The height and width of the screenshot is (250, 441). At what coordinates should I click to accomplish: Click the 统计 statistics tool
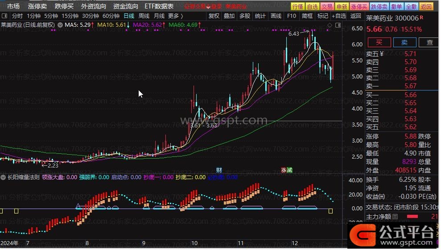pos(260,16)
